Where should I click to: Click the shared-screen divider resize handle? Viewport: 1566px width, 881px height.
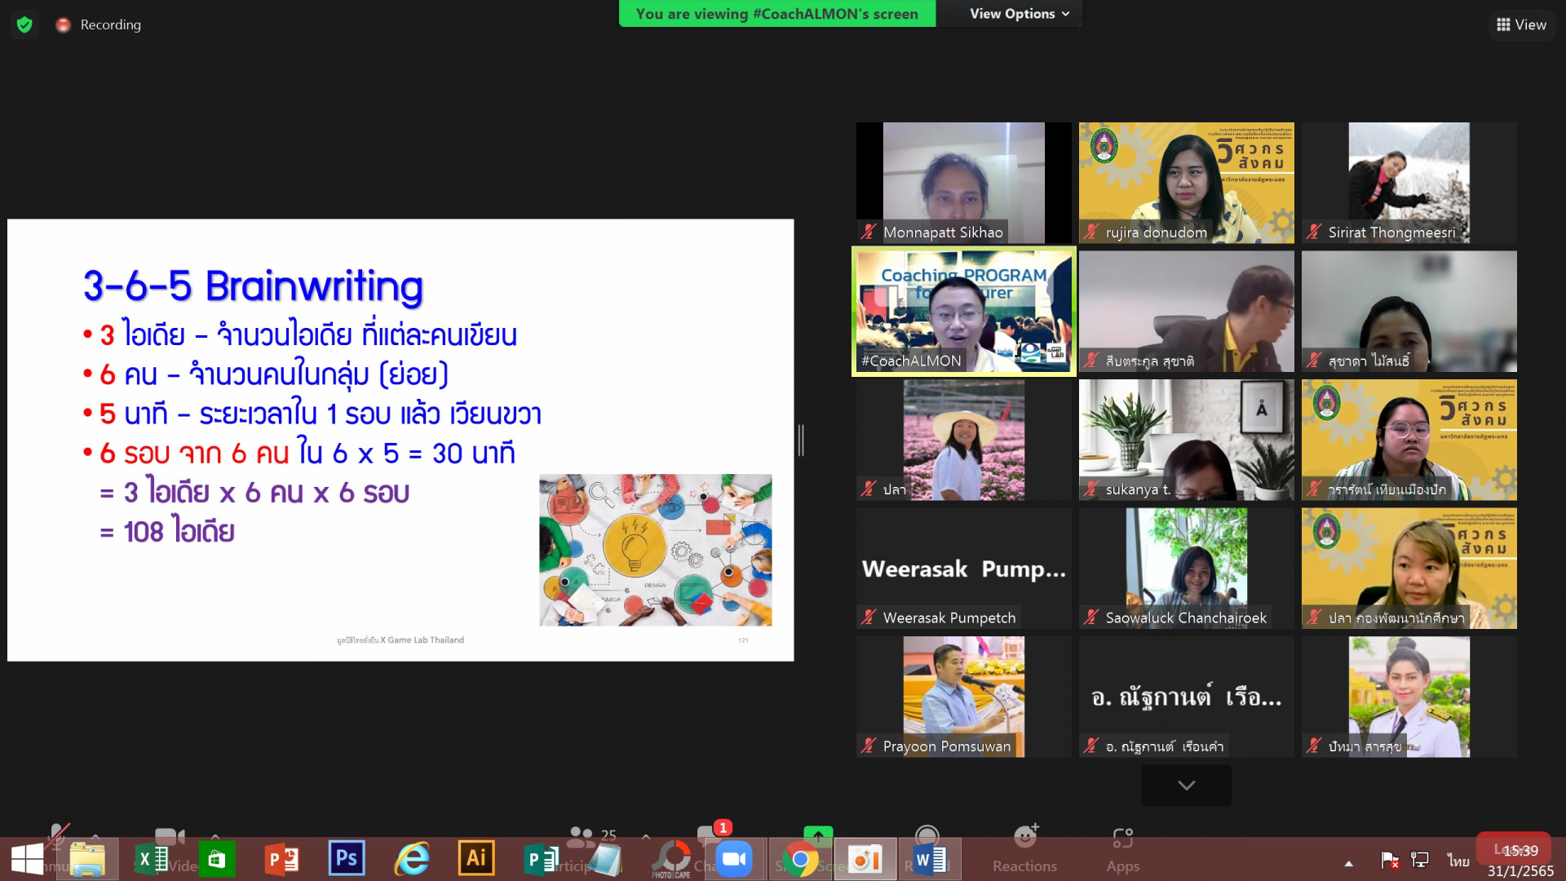point(801,440)
